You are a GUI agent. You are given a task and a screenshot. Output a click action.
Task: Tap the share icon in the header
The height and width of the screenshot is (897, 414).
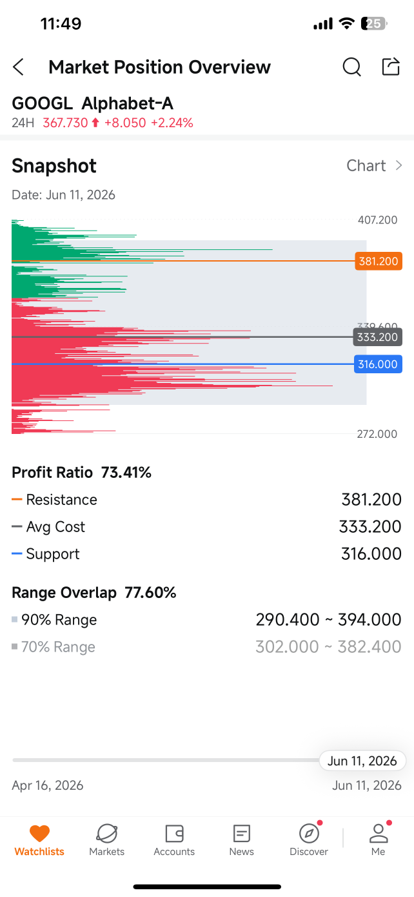coord(391,67)
